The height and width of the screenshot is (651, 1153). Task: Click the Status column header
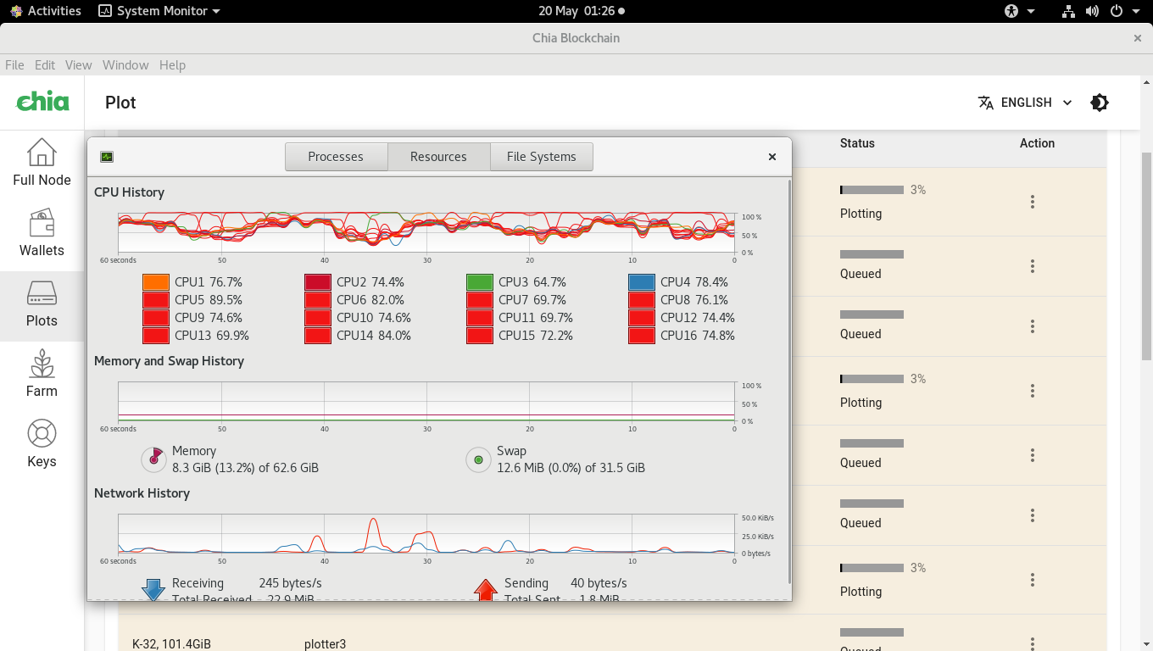tap(857, 143)
